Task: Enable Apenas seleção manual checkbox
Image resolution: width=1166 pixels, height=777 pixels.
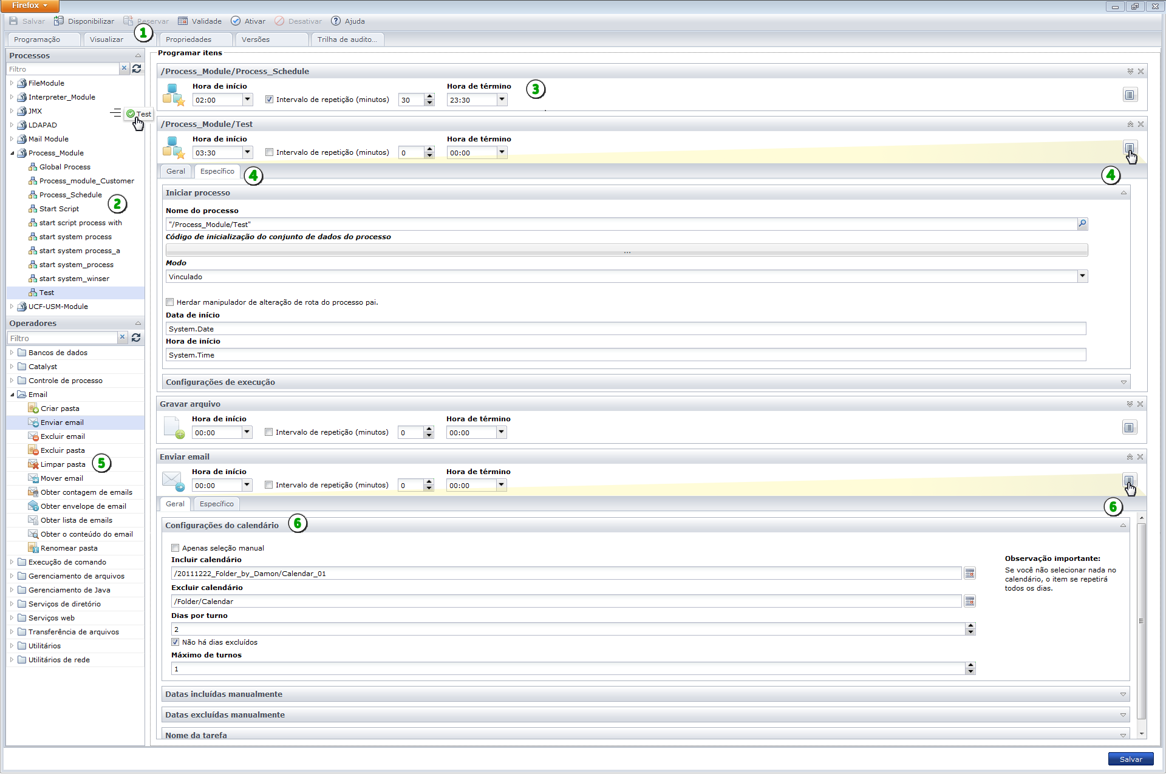Action: [x=176, y=548]
